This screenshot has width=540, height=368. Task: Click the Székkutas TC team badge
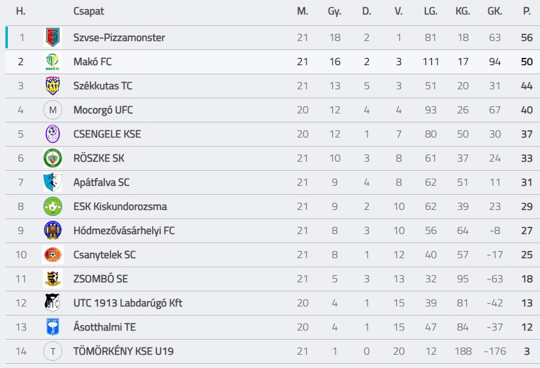52,86
